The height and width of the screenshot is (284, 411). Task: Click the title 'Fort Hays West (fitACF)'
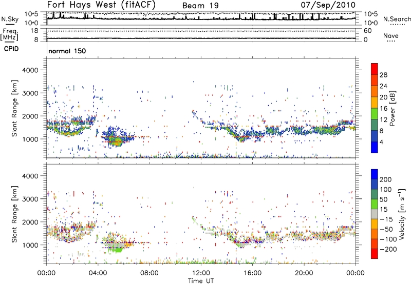[101, 5]
